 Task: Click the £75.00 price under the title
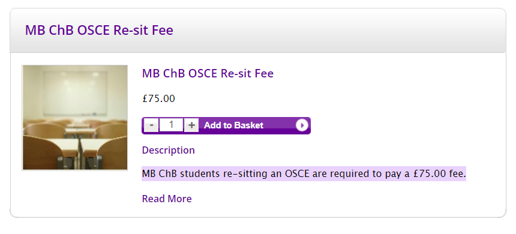point(158,99)
